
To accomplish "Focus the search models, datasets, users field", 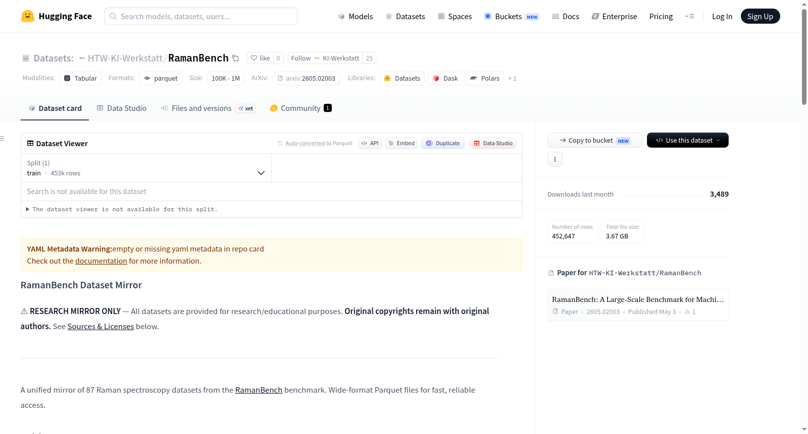I will pos(201,16).
